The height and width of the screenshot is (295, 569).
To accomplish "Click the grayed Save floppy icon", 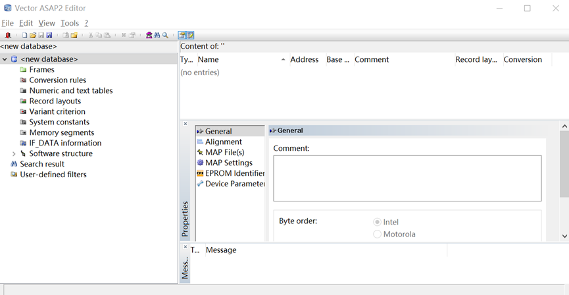I will [41, 36].
